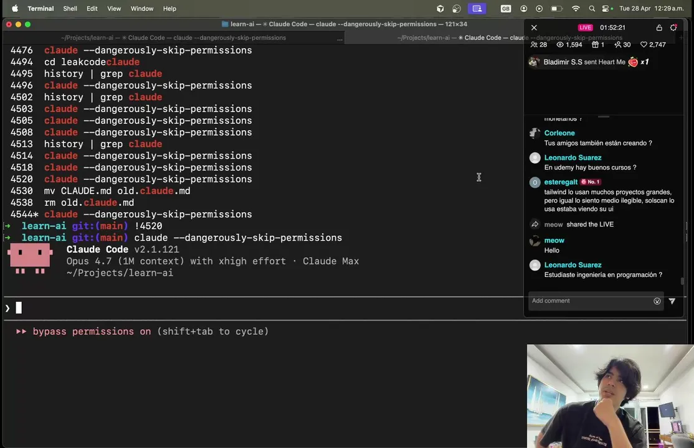Click the new followers count 30
The width and height of the screenshot is (694, 448).
[622, 45]
